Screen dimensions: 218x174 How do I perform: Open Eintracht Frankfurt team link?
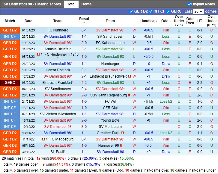(57, 82)
